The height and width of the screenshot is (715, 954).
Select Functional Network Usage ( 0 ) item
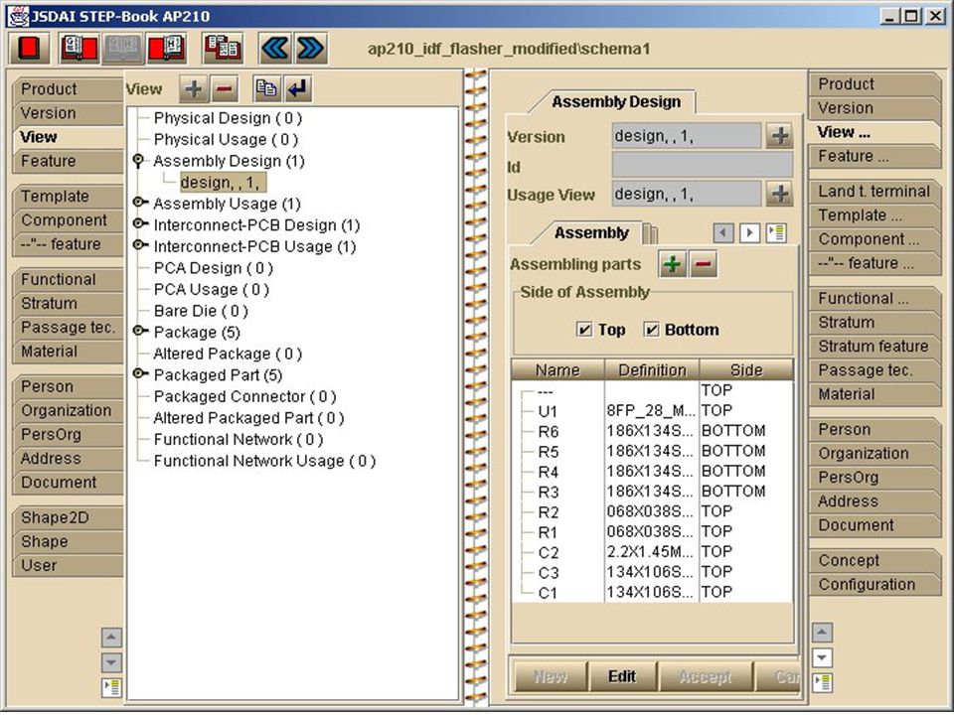coord(264,461)
